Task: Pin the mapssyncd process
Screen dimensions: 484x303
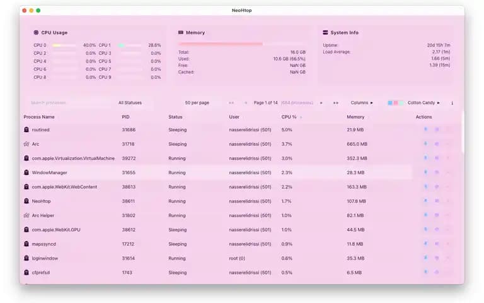Action: [x=425, y=244]
